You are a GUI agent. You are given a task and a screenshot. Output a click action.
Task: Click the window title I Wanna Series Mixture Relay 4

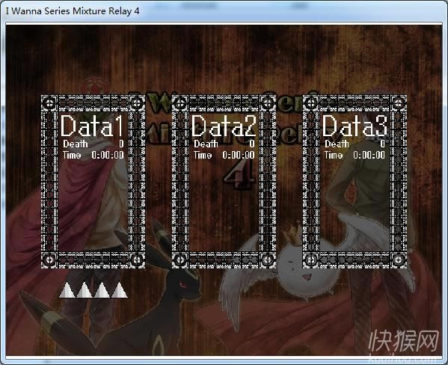(73, 11)
